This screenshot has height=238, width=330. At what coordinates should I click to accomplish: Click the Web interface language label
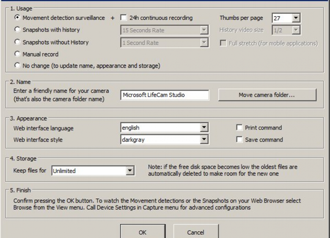43,128
